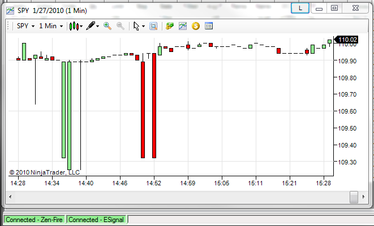Click the horizontal scrollbar thumb
374x226 pixels.
tap(354, 197)
